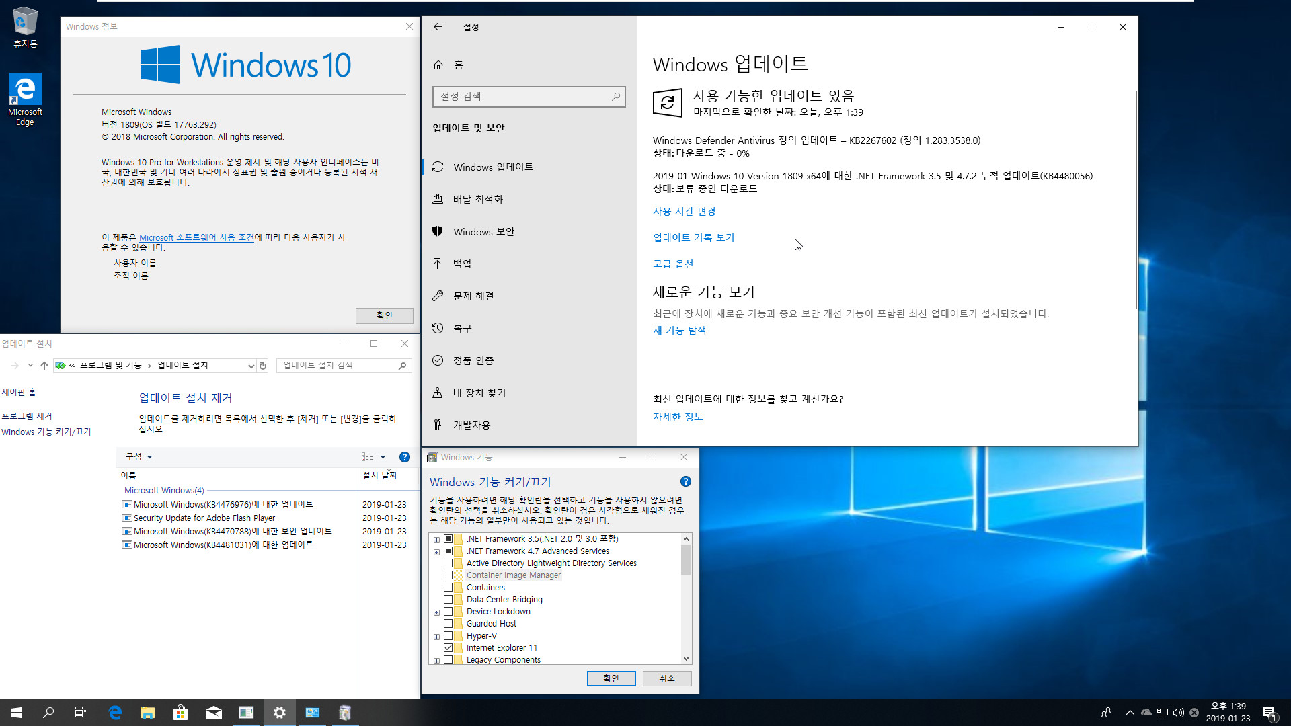The image size is (1291, 726).
Task: Click the help icon in Installed Updates window
Action: click(405, 457)
